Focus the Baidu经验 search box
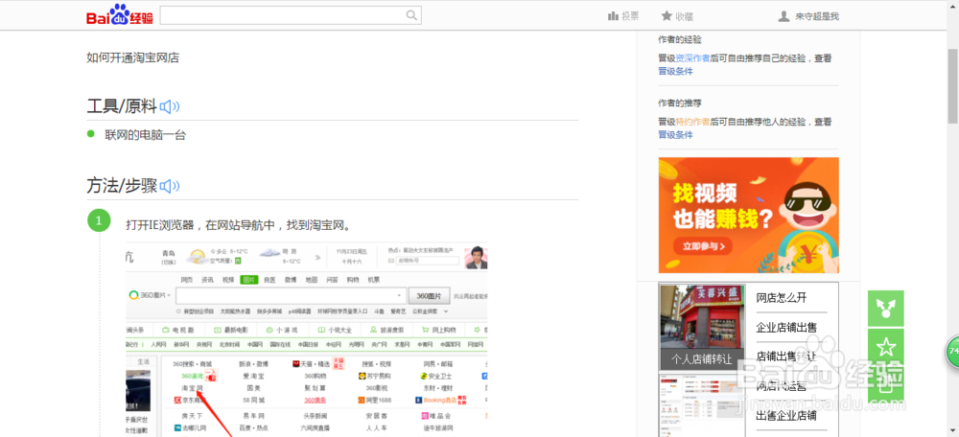Screen dimensions: 959x437 click(x=291, y=15)
